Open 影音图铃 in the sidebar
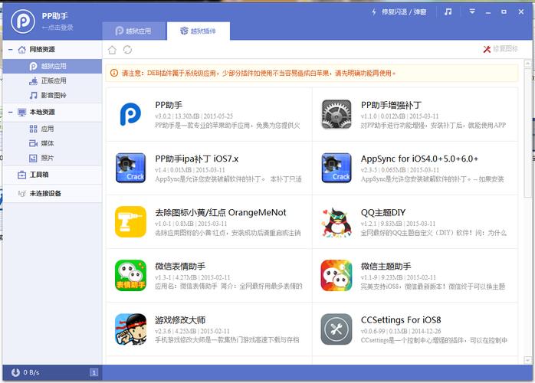This screenshot has height=383, width=535. pos(53,96)
